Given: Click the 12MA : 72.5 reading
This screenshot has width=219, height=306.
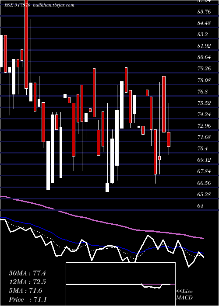Looking at the screenshot, I should 27,282.
